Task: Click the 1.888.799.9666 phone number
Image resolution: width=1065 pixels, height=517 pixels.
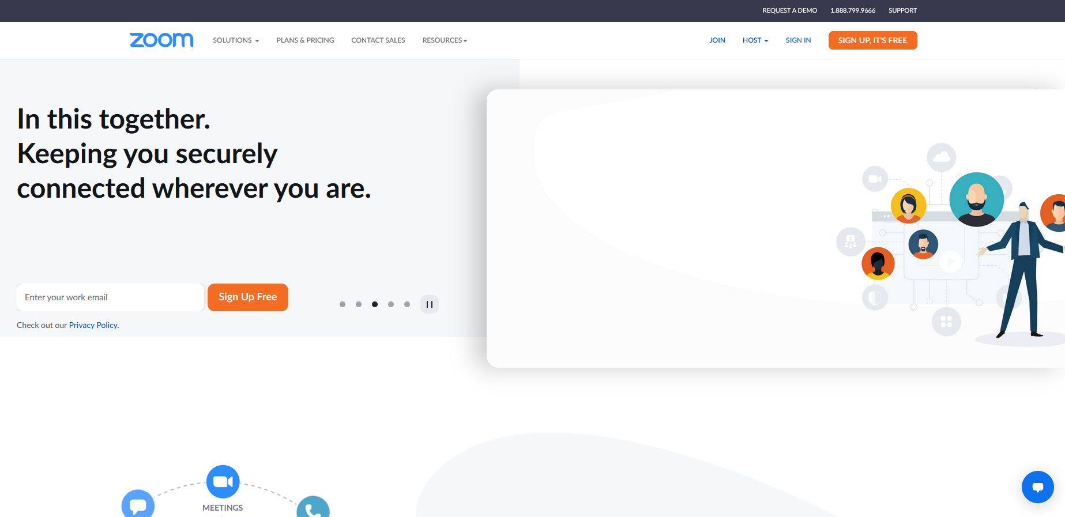Action: (853, 10)
